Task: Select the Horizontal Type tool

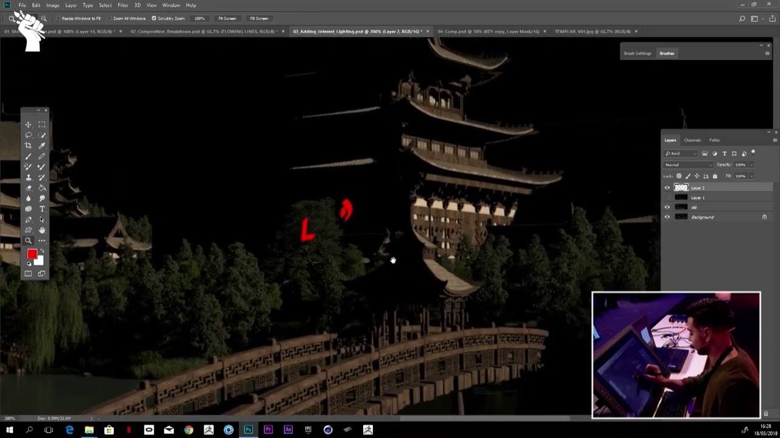Action: pos(41,209)
